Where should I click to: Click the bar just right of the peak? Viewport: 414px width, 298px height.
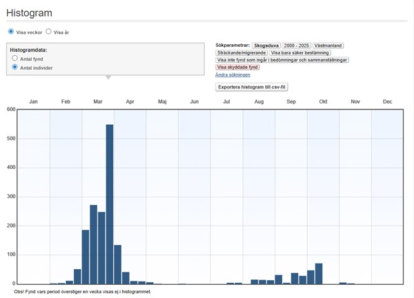(117, 264)
